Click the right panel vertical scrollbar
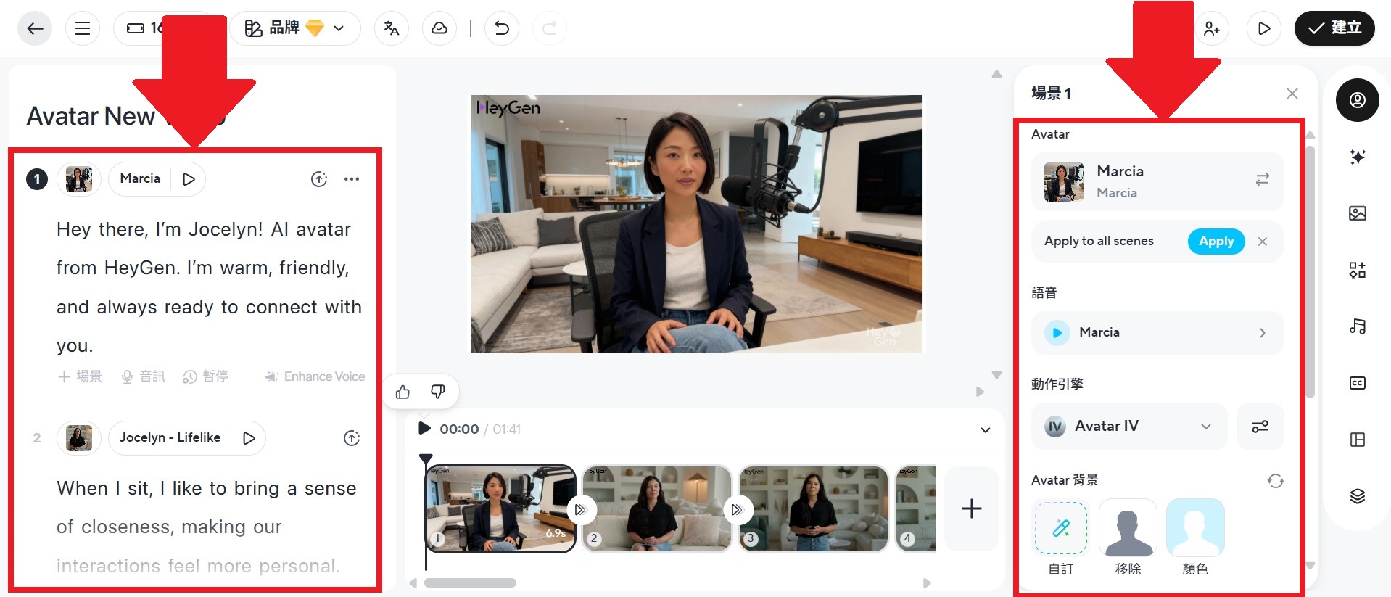This screenshot has width=1391, height=597. click(x=1310, y=271)
